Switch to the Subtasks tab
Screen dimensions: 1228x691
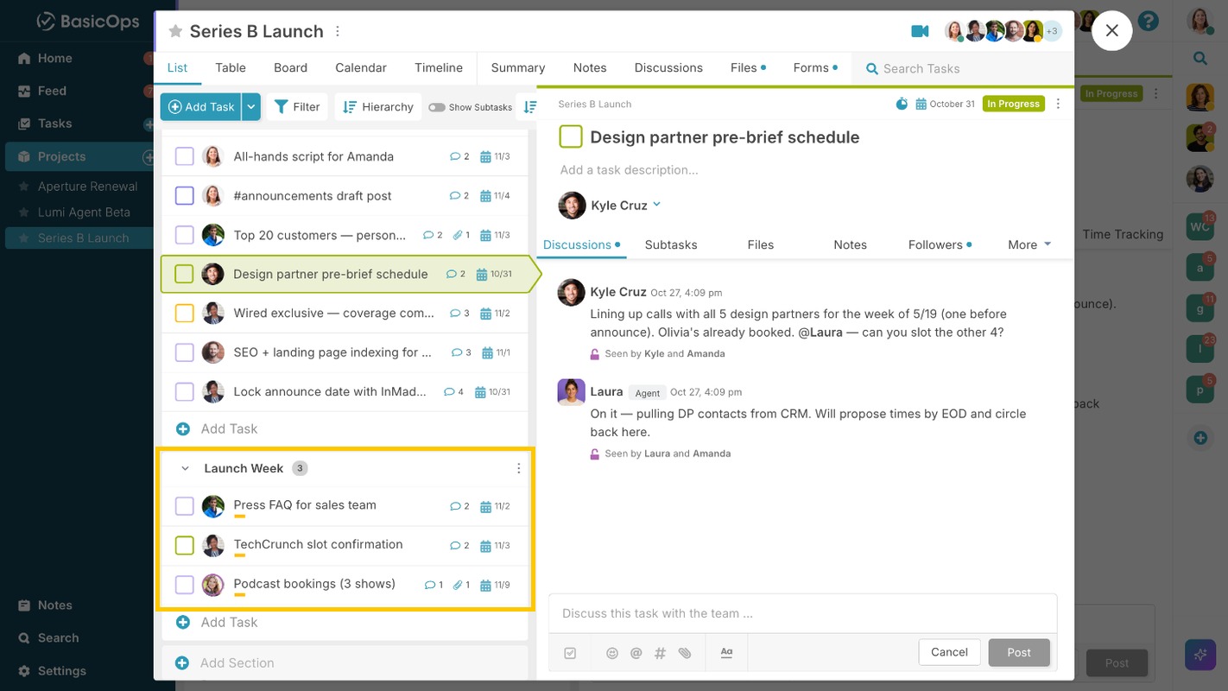[671, 244]
